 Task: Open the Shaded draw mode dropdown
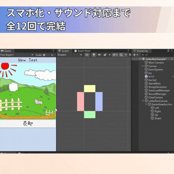70,55
